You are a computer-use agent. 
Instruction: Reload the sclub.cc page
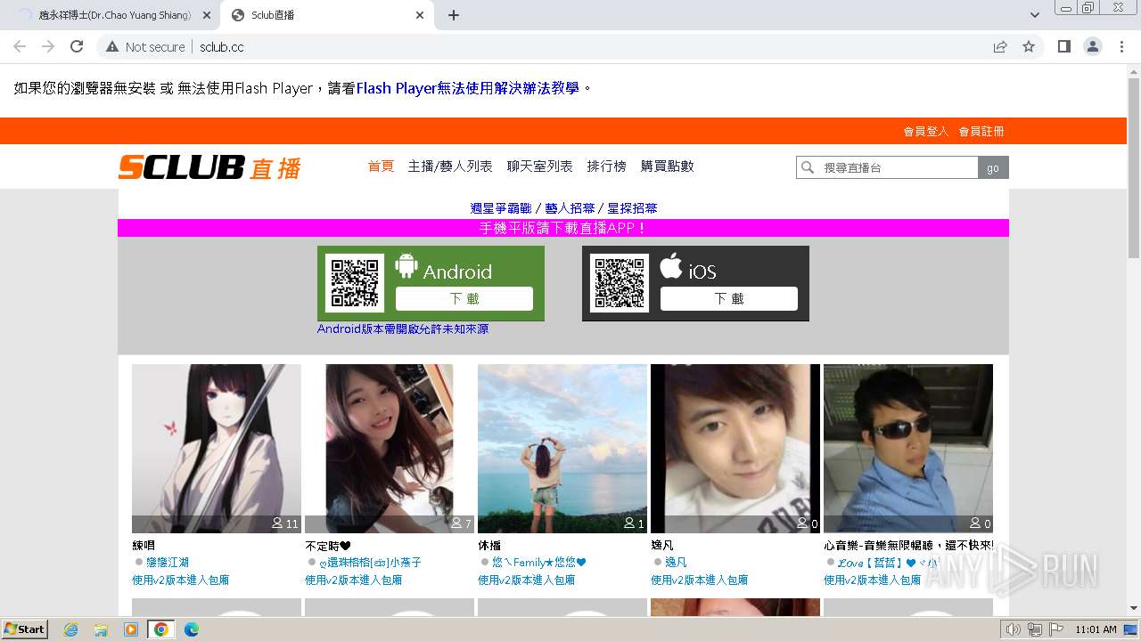pos(77,46)
